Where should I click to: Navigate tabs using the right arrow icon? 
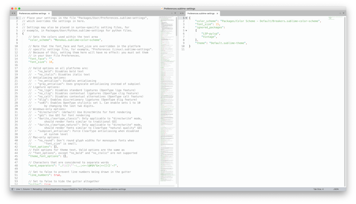[15, 13]
